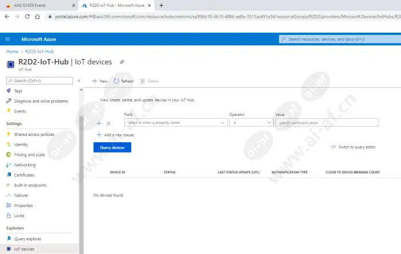
Task: Open the Azure portal hamburger menu
Action: point(7,39)
